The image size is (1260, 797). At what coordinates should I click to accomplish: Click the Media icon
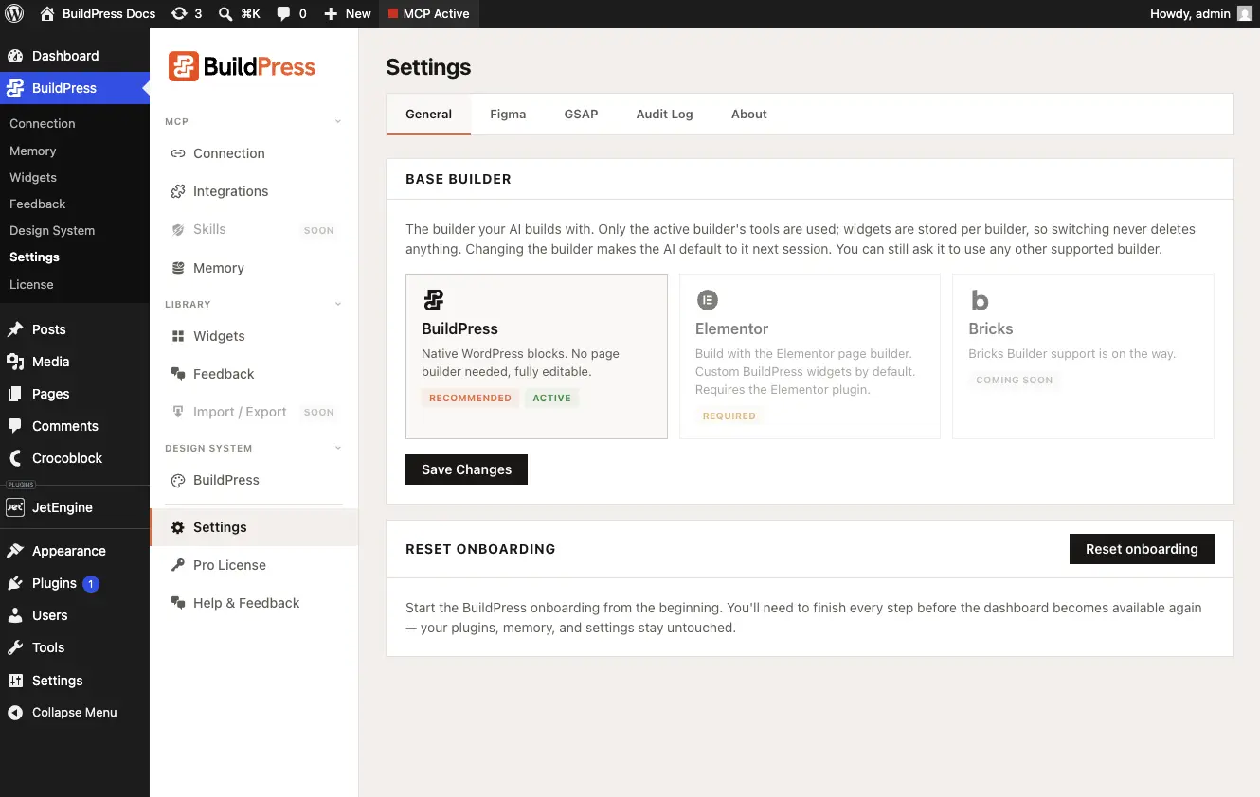(x=15, y=362)
